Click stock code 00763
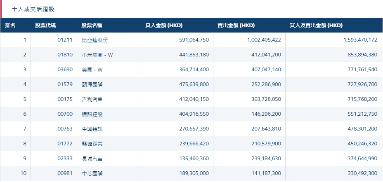The image size is (383, 182). click(x=65, y=129)
